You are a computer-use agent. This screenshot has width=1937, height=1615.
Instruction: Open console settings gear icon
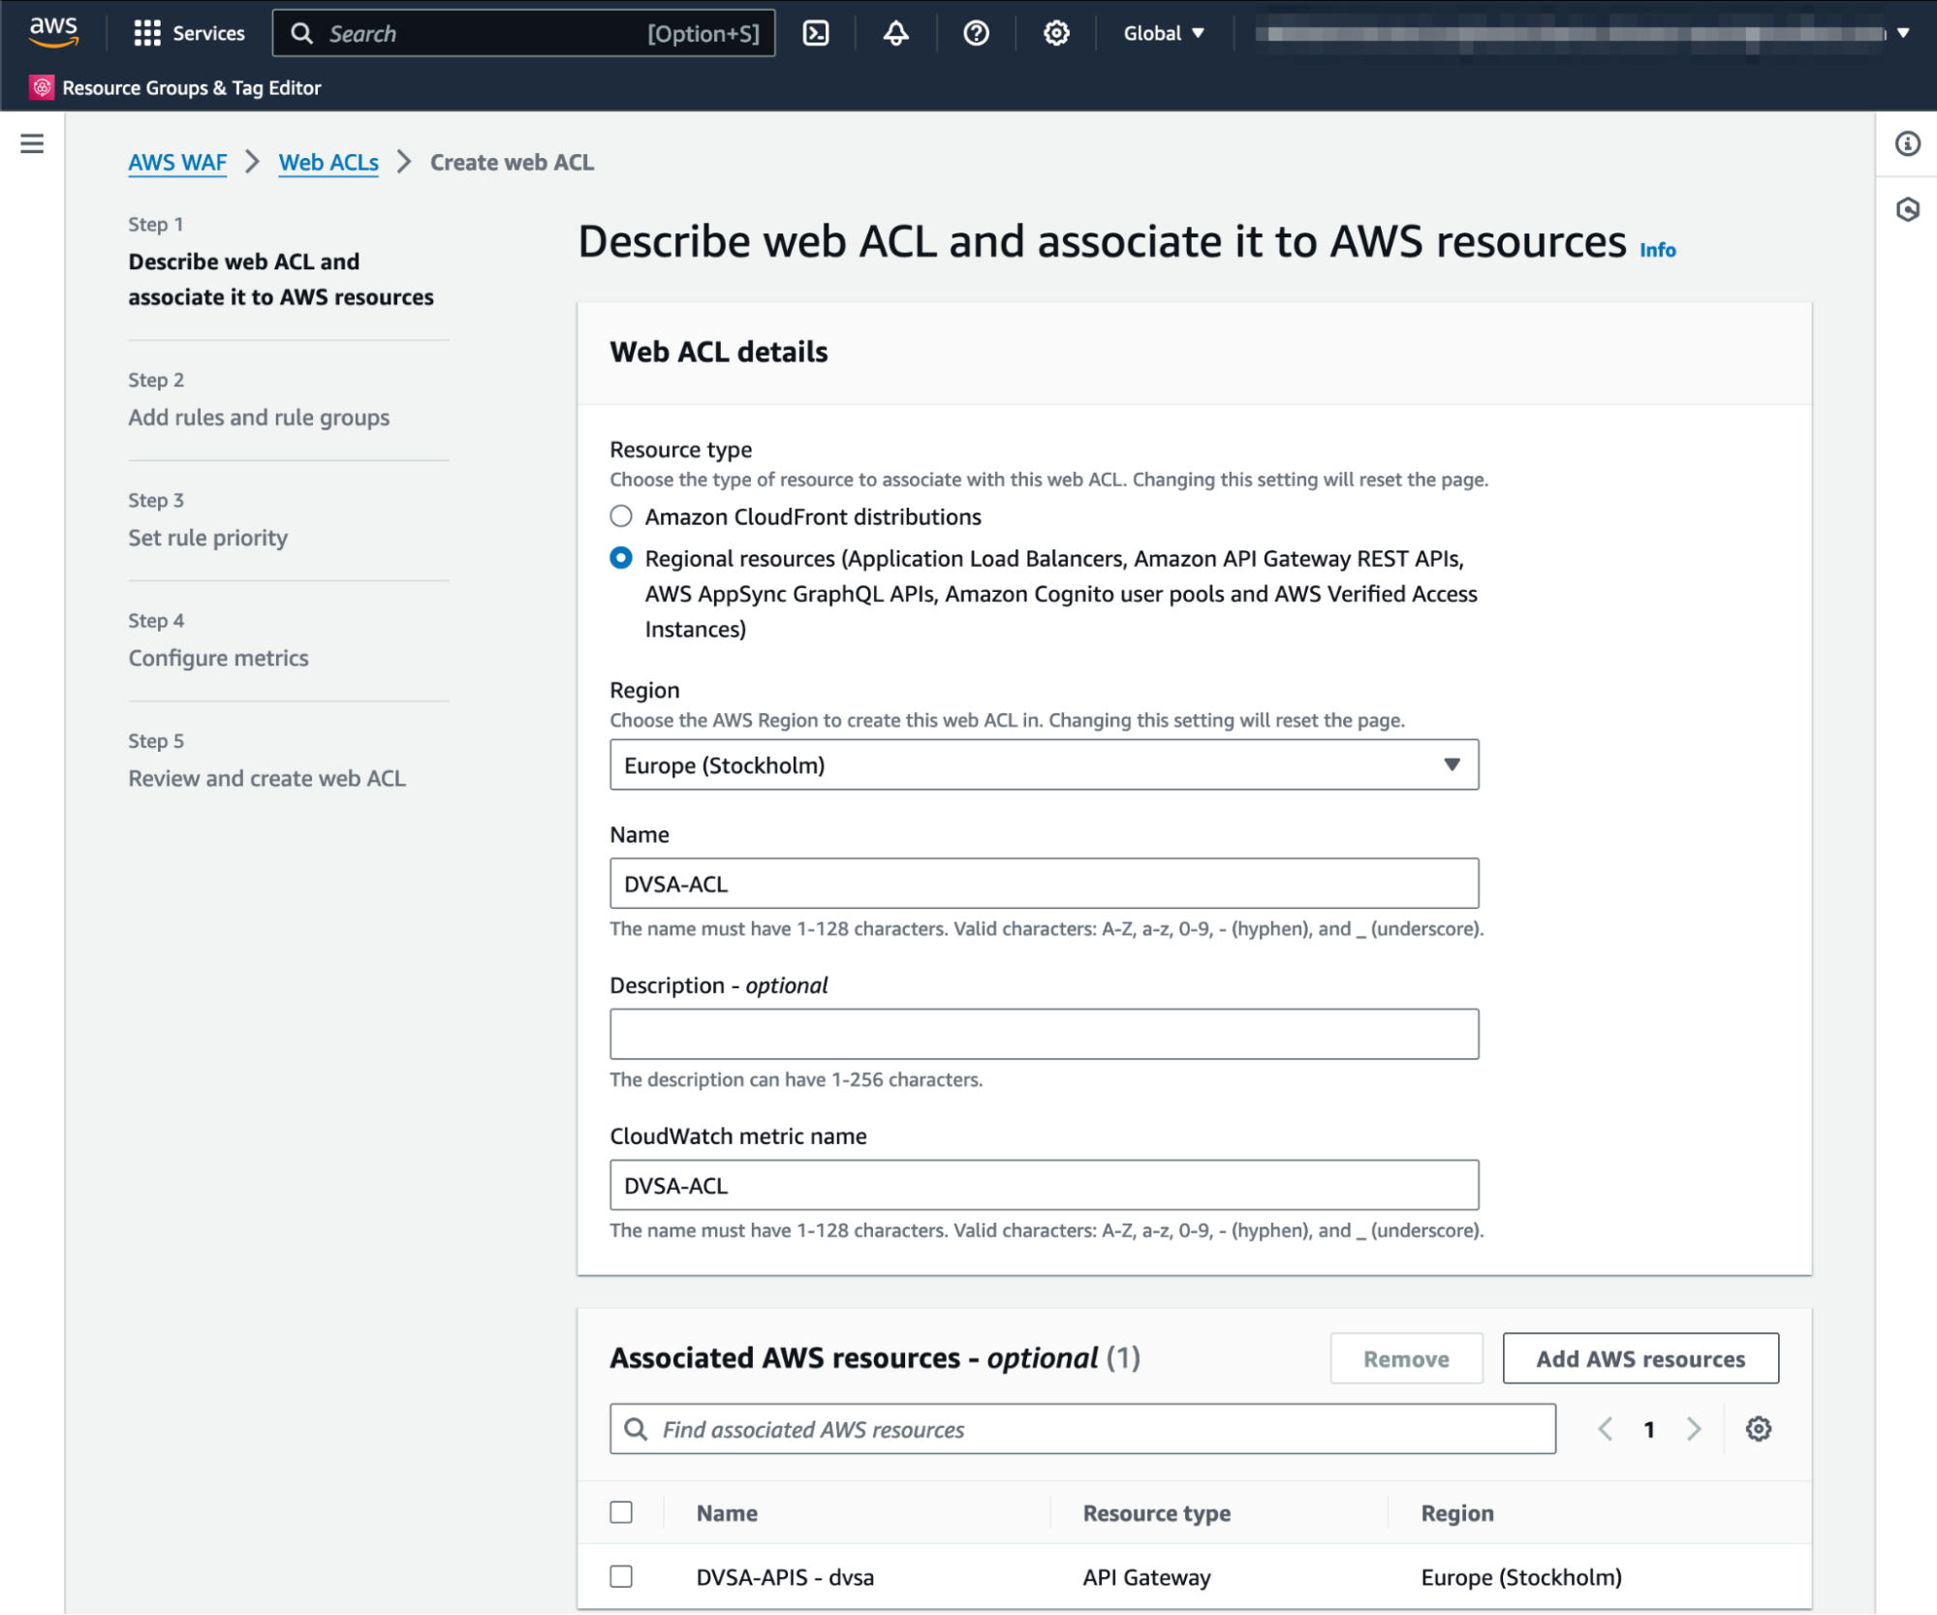click(1056, 33)
